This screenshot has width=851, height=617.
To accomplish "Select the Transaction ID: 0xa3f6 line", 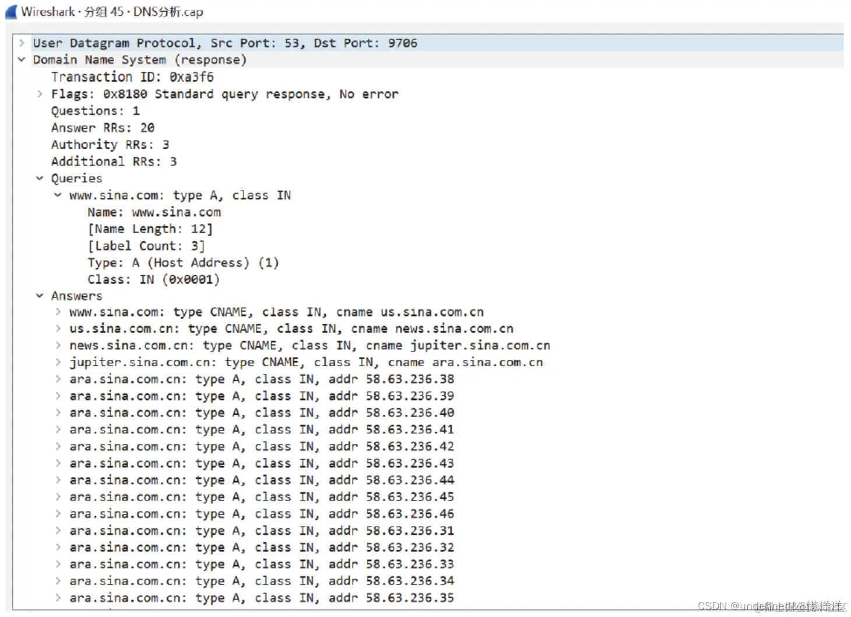I will 132,77.
